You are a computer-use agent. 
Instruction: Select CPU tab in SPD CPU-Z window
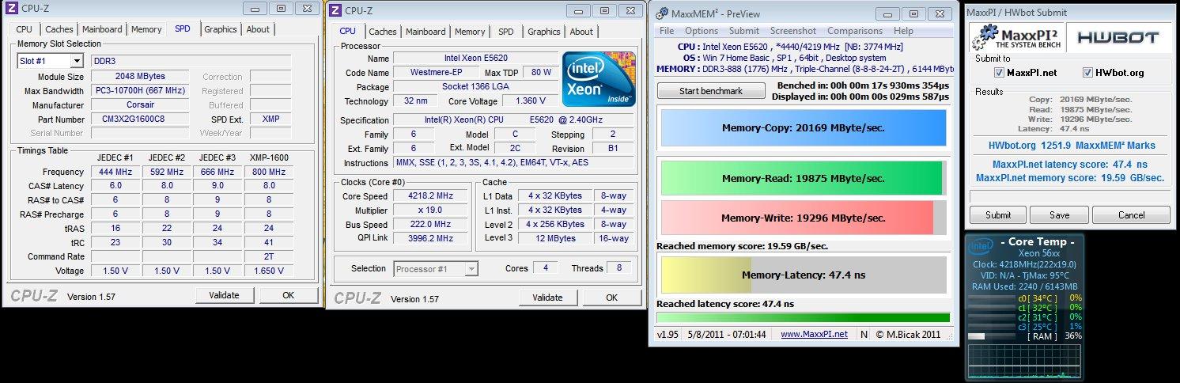24,29
